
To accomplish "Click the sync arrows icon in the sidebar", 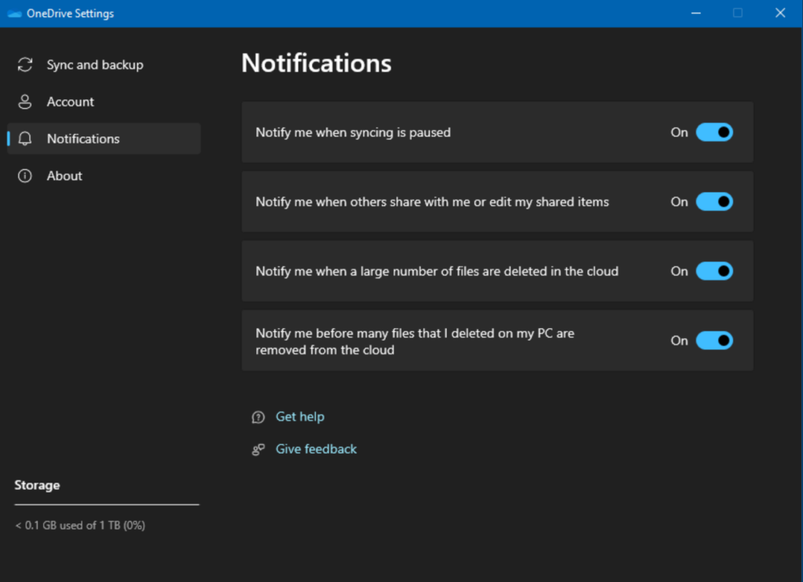I will click(25, 65).
